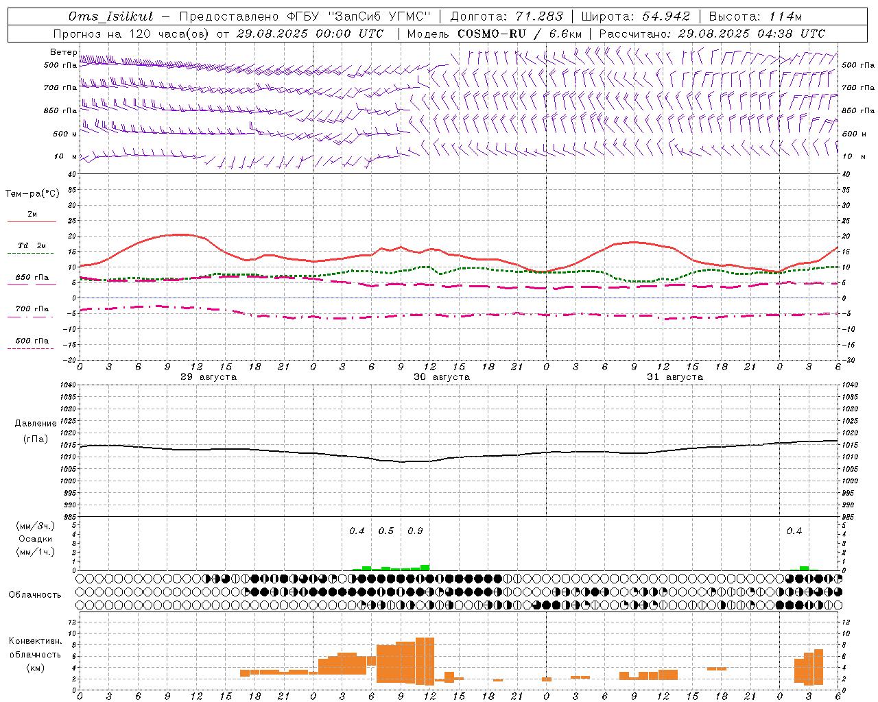The width and height of the screenshot is (878, 702).
Task: Click the "Осадки" precipitation label
Action: pyautogui.click(x=36, y=539)
